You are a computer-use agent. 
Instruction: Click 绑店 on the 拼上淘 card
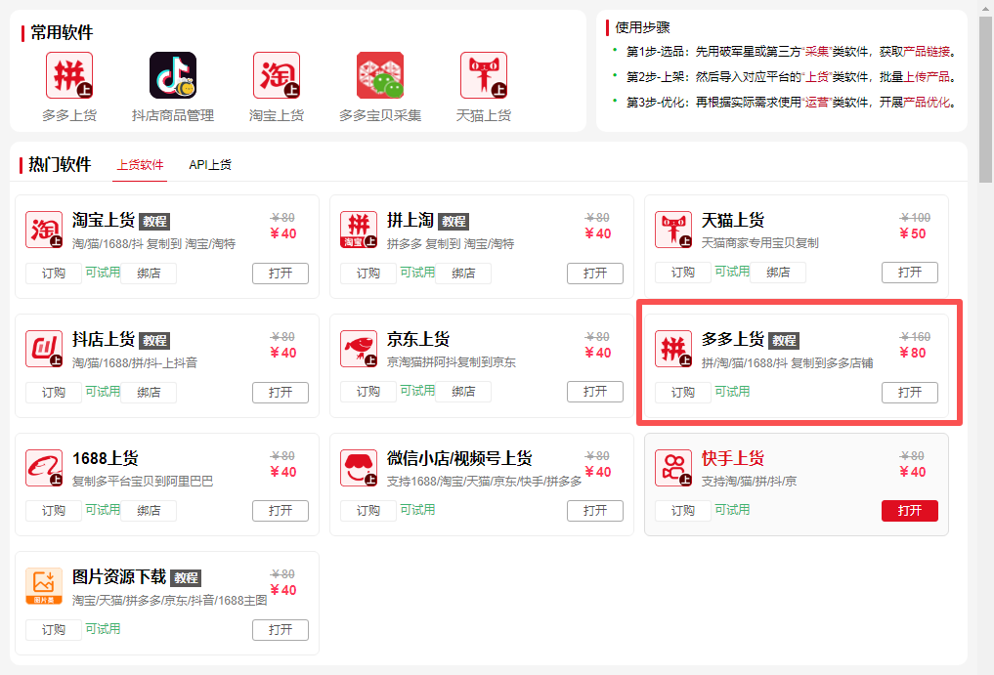pyautogui.click(x=463, y=274)
